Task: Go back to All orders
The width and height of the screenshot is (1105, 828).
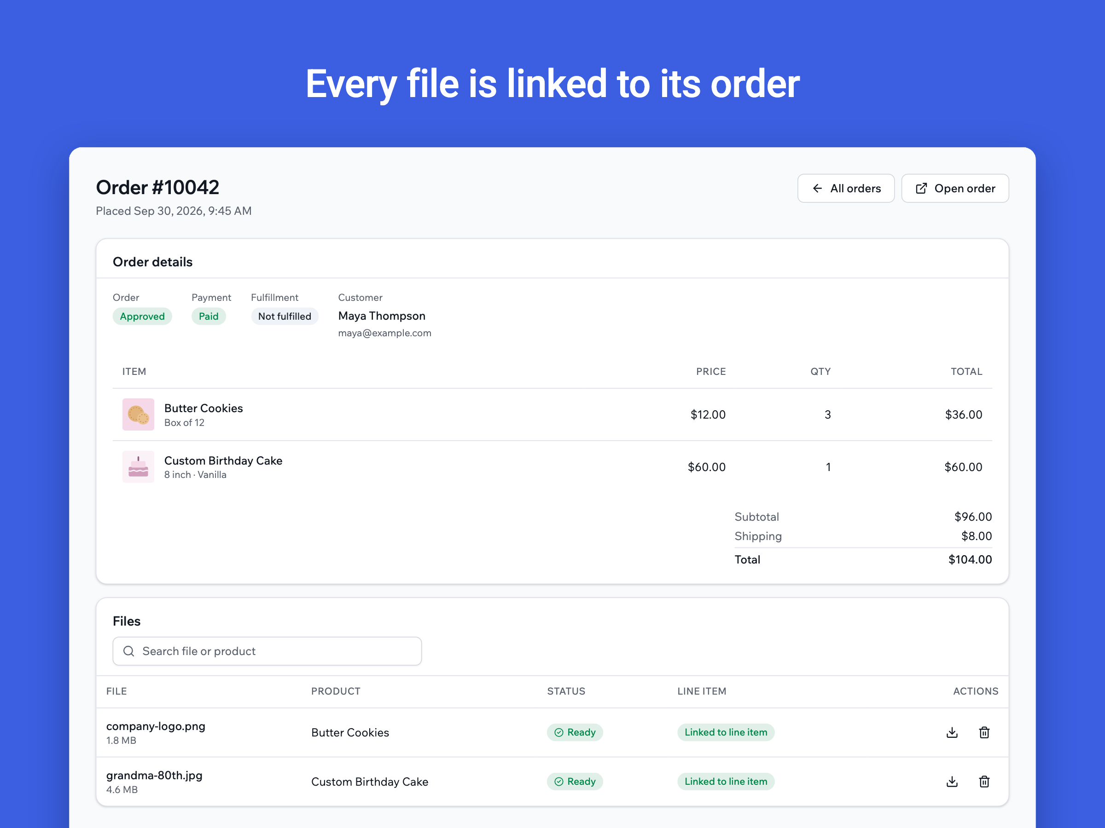Action: coord(846,188)
